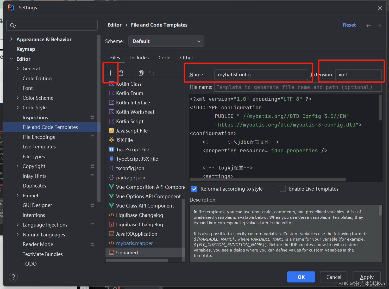The height and width of the screenshot is (289, 389).
Task: Switch to the Includes tab
Action: [139, 58]
